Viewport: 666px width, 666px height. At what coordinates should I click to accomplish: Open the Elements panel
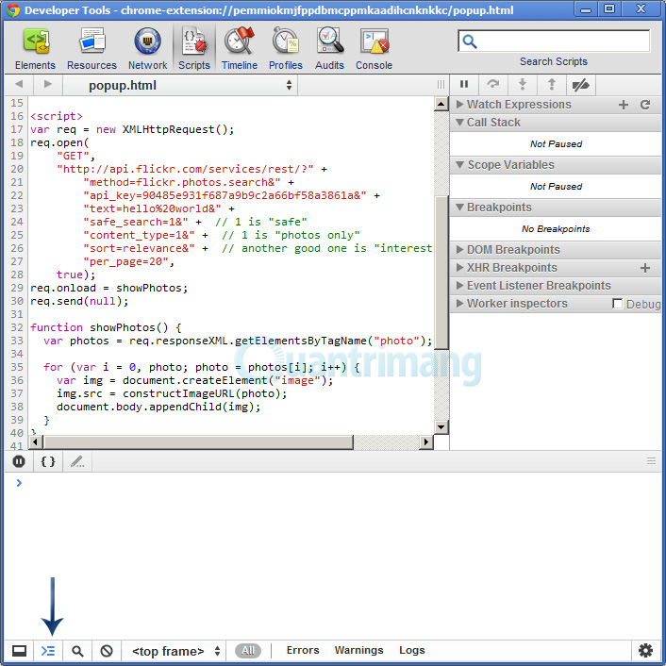35,48
